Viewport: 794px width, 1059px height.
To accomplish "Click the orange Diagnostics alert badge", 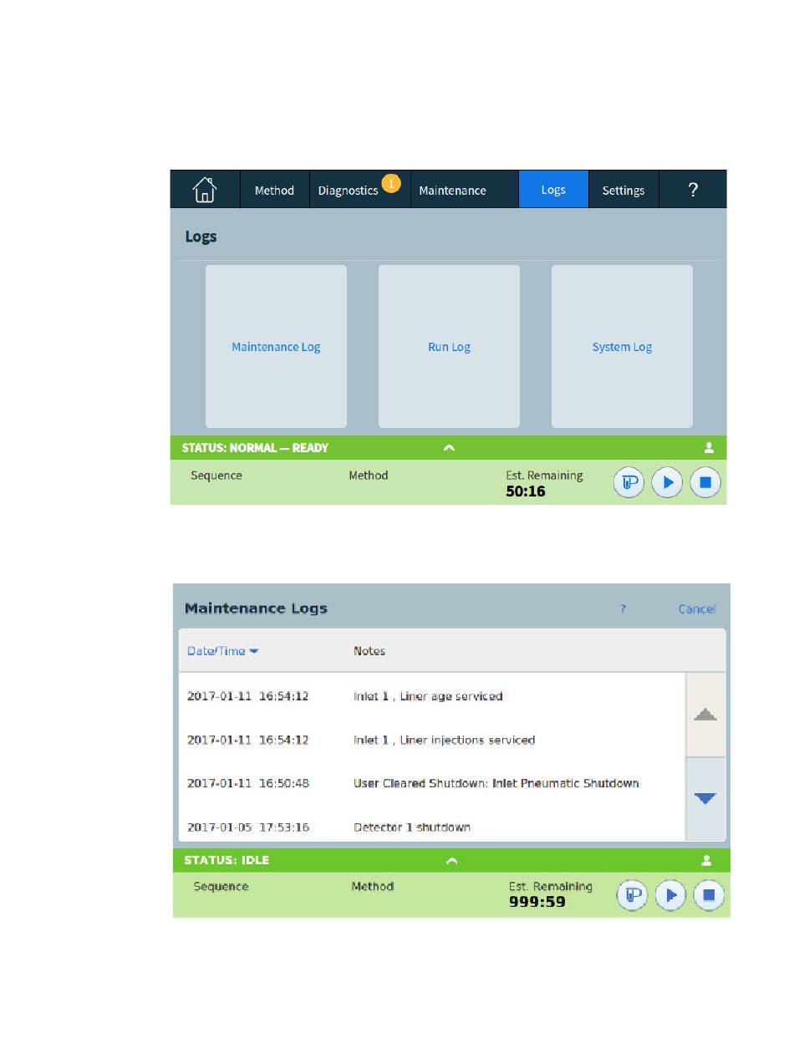I will [391, 182].
